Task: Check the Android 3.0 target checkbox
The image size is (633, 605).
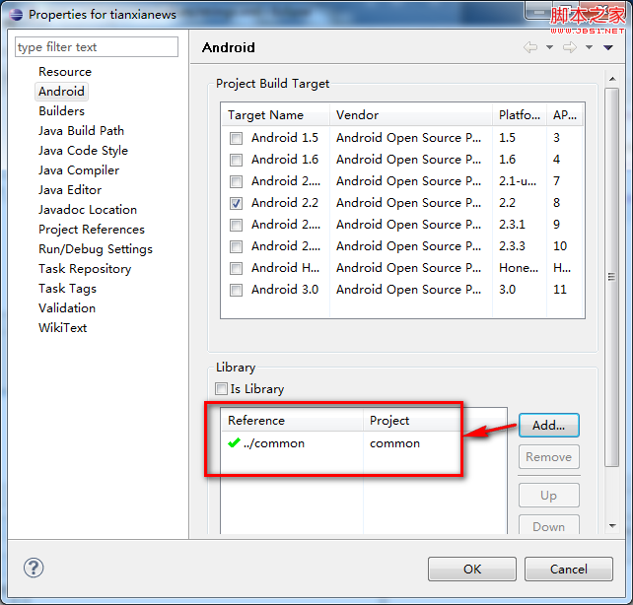Action: pyautogui.click(x=237, y=290)
